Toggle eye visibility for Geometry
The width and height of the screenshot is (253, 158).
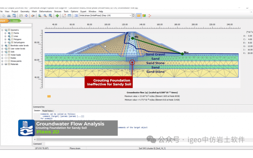(6, 30)
